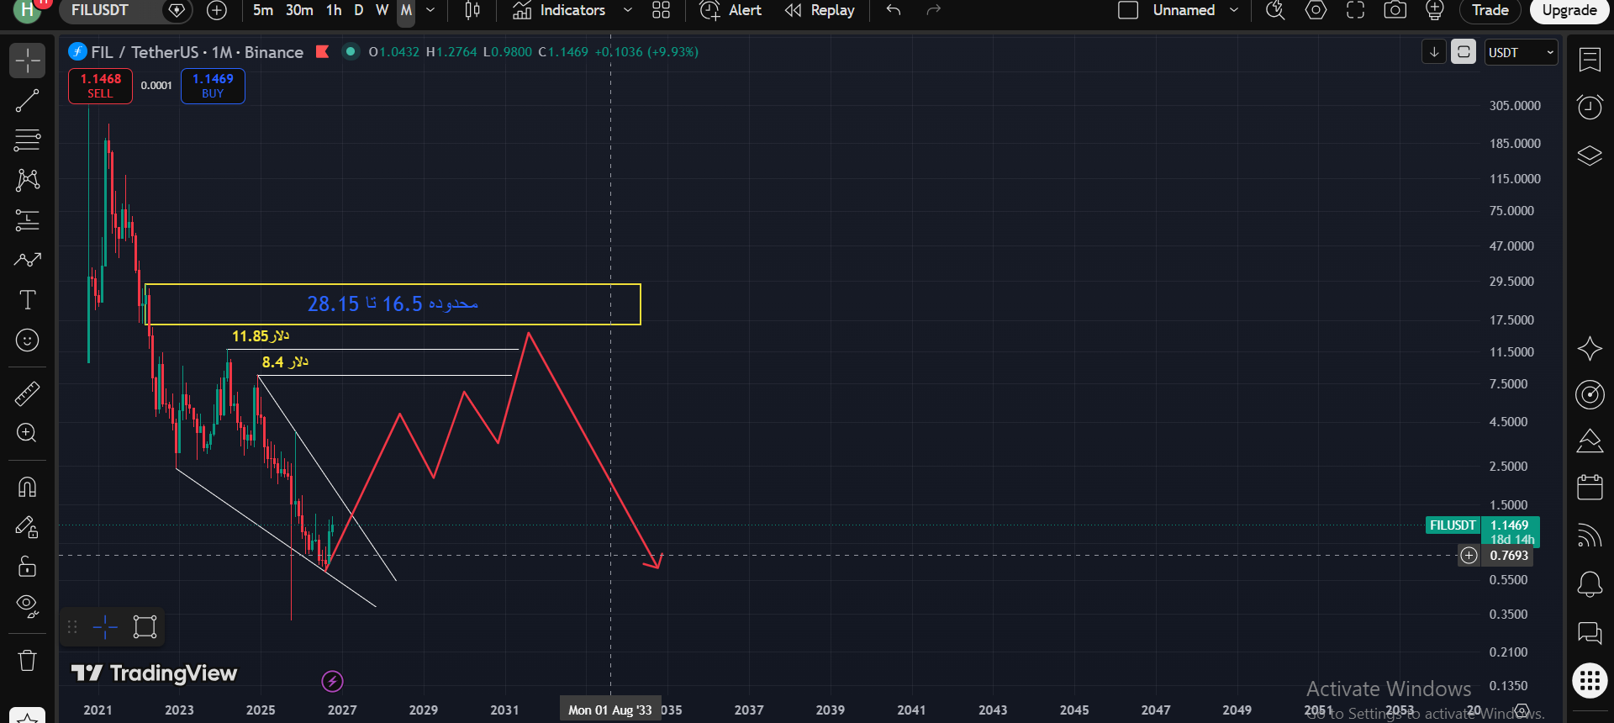
Task: Expand the Unnamed layout dropdown arrow
Action: point(1234,10)
